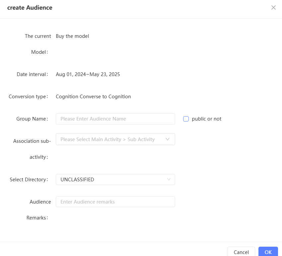282x256 pixels.
Task: Confirm with the OK button
Action: pos(268,252)
